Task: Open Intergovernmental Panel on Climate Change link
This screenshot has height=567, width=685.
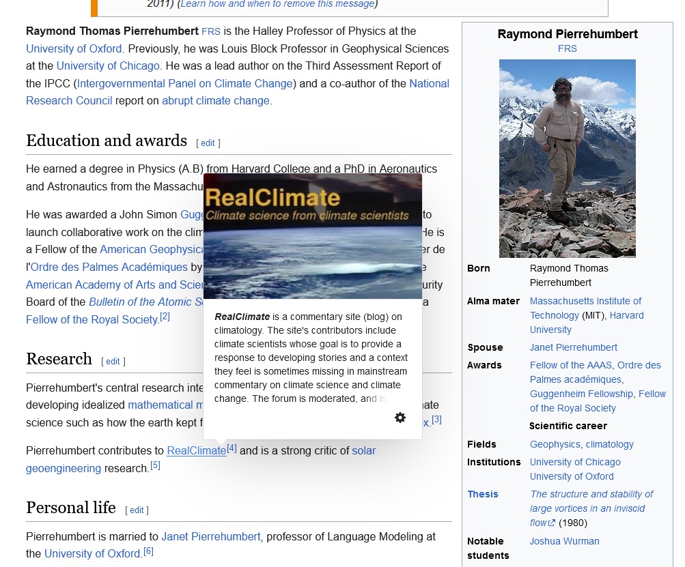Action: click(185, 83)
